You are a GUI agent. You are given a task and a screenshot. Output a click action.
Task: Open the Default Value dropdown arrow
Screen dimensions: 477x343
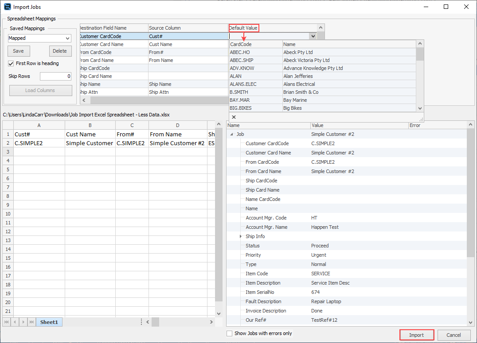[x=313, y=36]
